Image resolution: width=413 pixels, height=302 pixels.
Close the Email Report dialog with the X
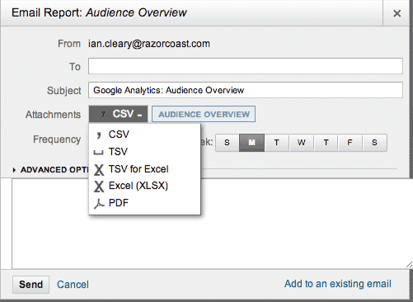(x=397, y=13)
